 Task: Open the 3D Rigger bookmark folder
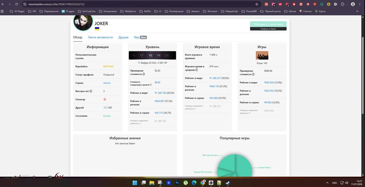[17, 11]
